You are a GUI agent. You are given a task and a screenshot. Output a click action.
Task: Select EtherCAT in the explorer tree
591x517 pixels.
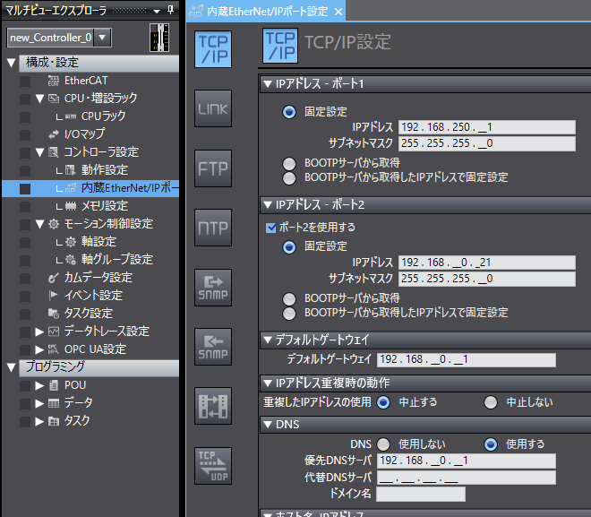(85, 81)
